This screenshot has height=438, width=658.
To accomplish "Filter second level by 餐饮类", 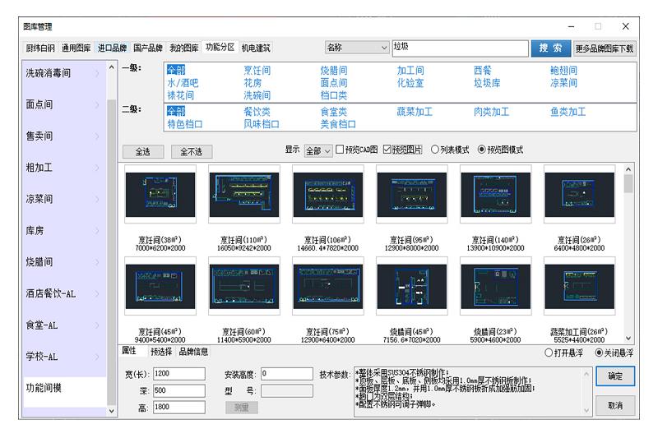I will 257,112.
